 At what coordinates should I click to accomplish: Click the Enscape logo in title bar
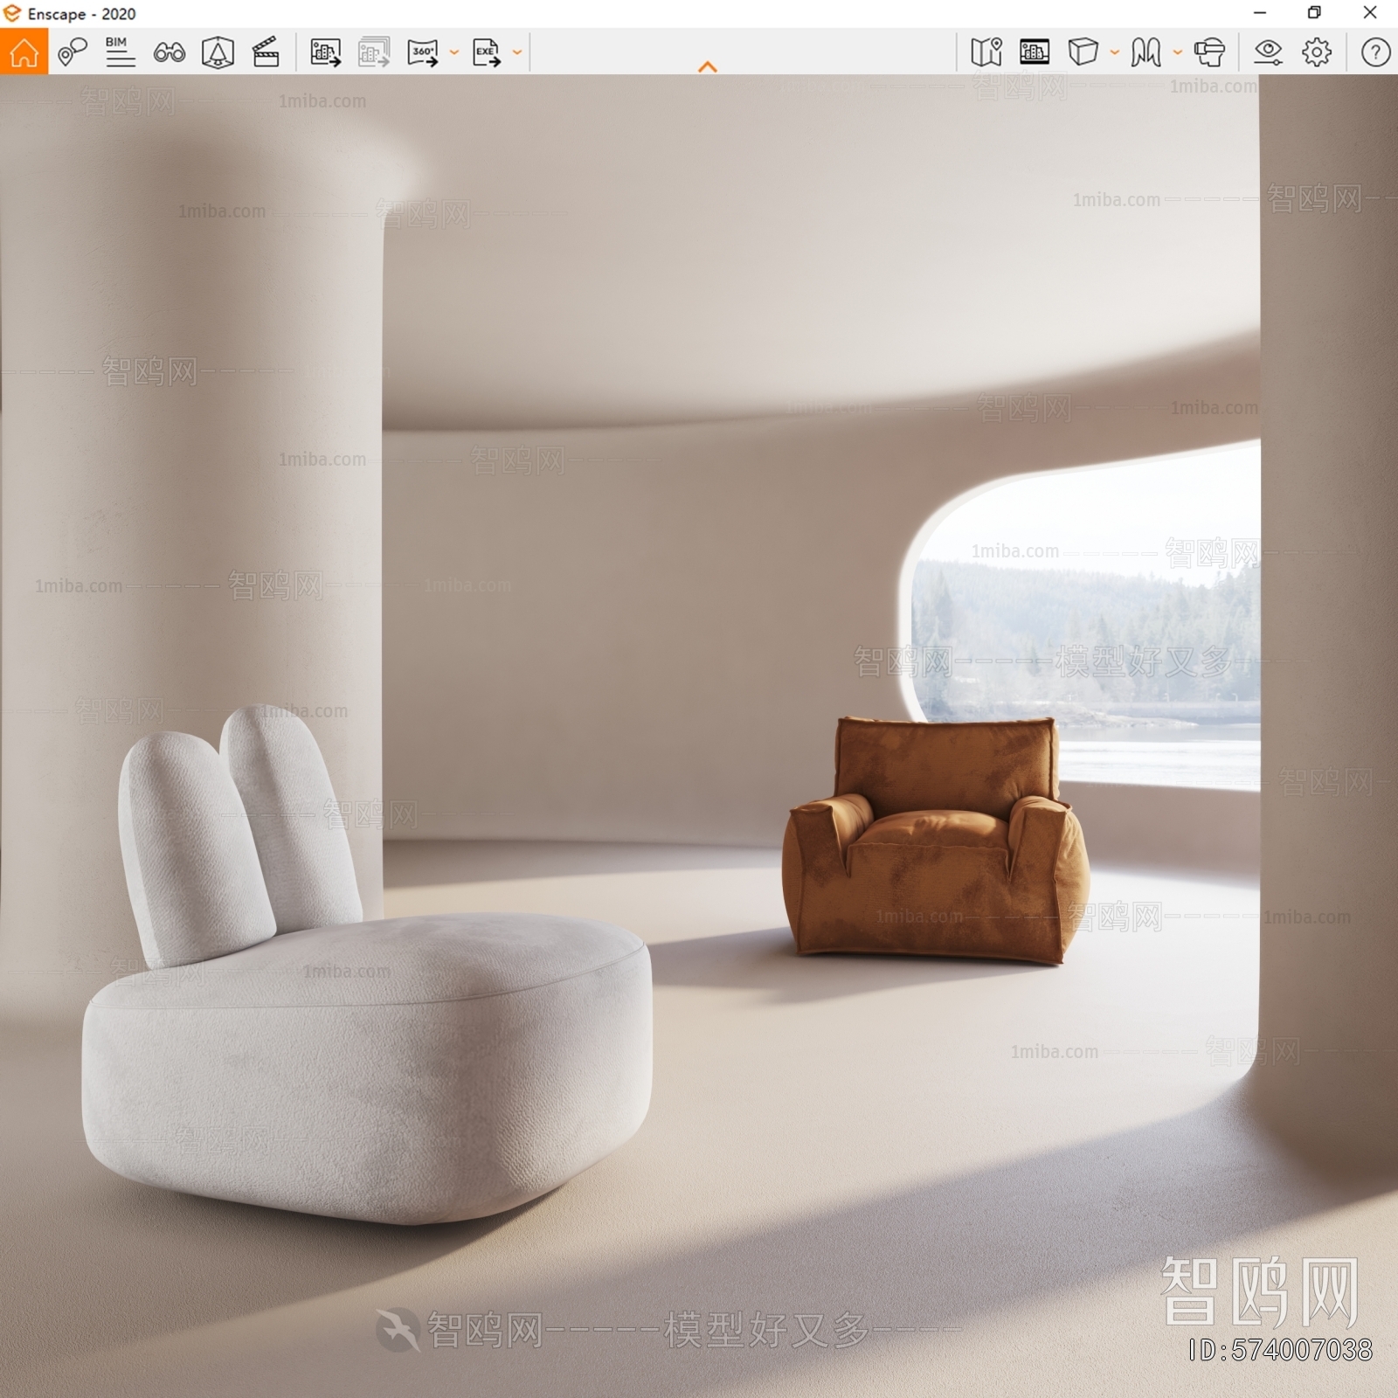point(12,13)
